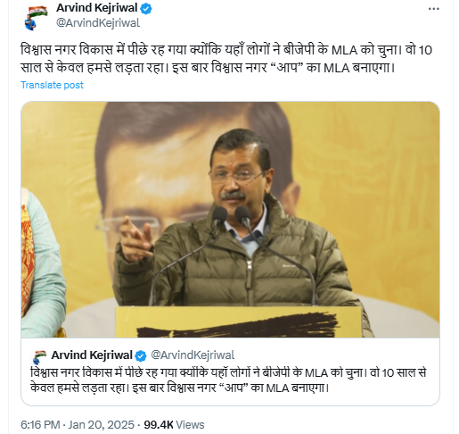Click the yellow podium in the image
The height and width of the screenshot is (434, 459).
click(x=239, y=322)
